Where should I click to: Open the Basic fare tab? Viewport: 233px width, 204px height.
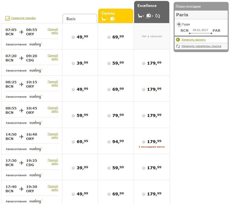coord(80,19)
